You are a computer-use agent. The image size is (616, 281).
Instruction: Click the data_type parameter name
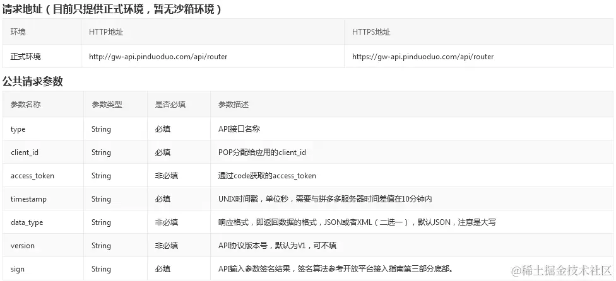tap(27, 222)
